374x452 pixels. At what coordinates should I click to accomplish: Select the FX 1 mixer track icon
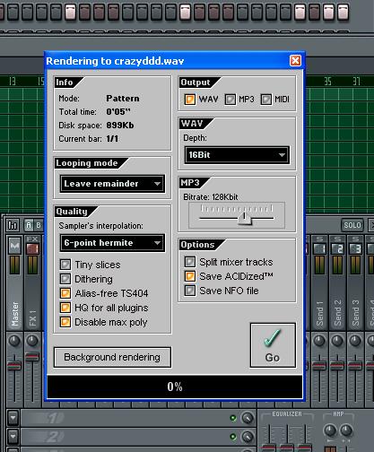pyautogui.click(x=32, y=248)
